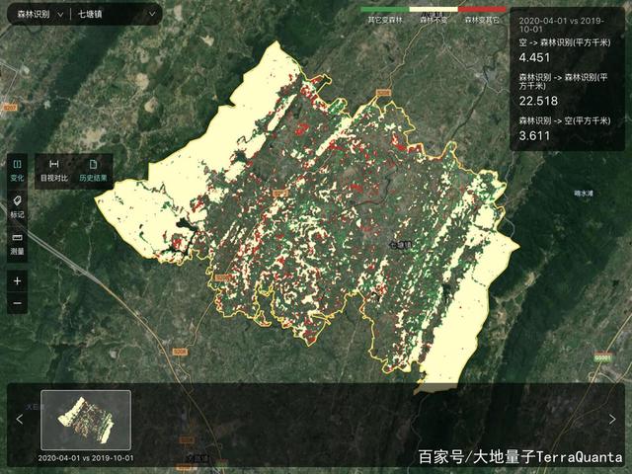Image resolution: width=632 pixels, height=474 pixels.
Task: Click the red 森林变其它 legend swatch
Action: pyautogui.click(x=482, y=9)
